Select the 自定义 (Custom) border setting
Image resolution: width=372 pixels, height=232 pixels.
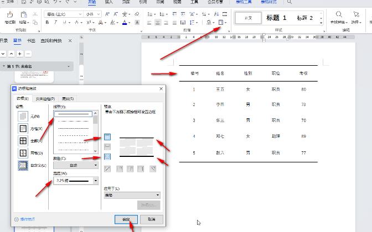coord(23,165)
